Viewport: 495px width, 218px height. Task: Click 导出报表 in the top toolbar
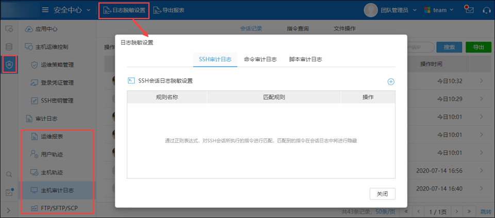(169, 10)
